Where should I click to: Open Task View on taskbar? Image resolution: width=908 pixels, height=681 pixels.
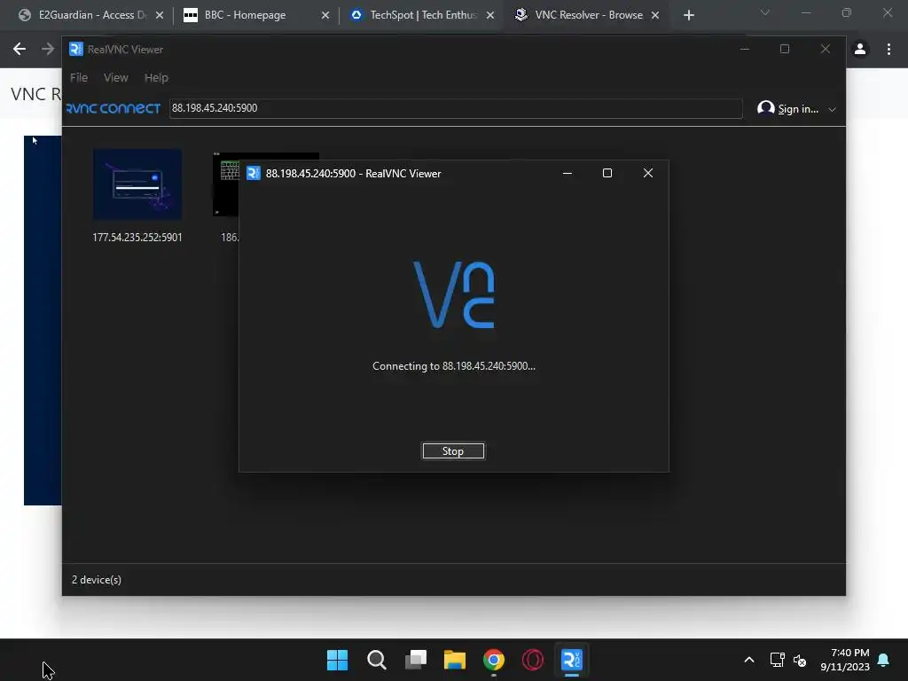416,660
